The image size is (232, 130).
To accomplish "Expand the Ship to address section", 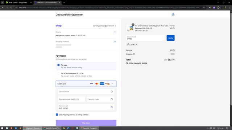I will point(115,32).
